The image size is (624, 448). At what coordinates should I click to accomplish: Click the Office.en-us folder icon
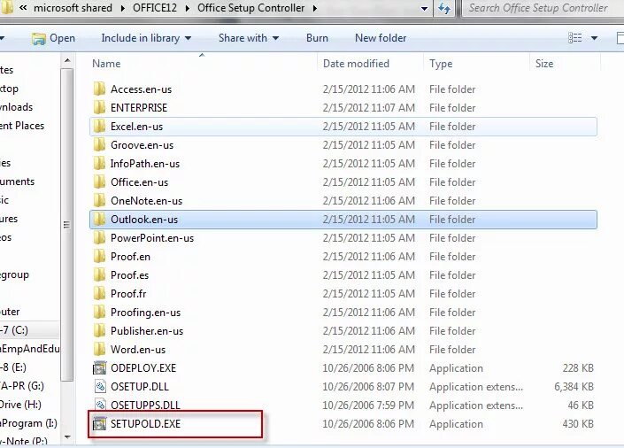[99, 182]
